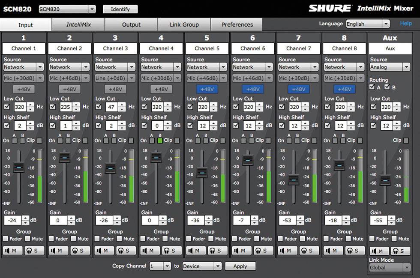Uncheck Low Cut on Channel 3
The height and width of the screenshot is (278, 420).
[x=98, y=107]
